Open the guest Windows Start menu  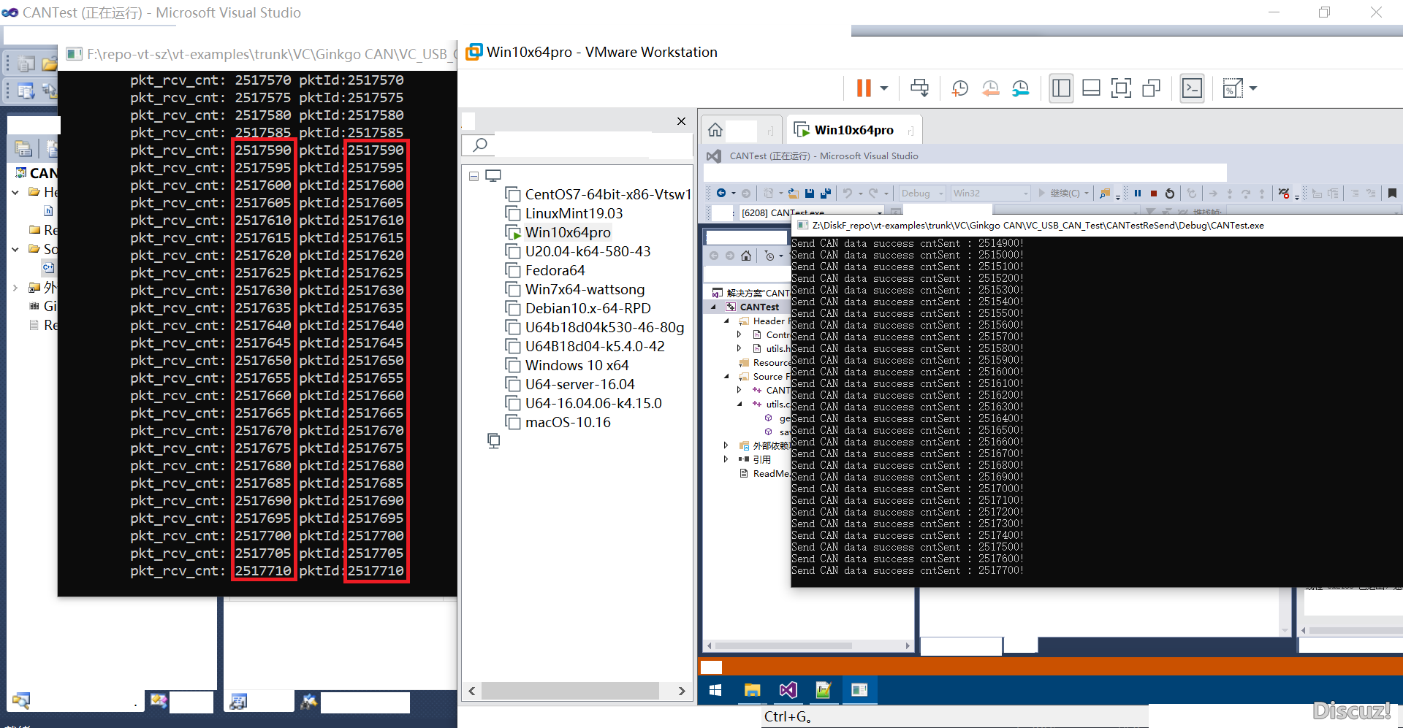tap(715, 690)
